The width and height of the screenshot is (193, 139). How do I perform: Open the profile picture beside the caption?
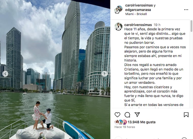pos(118,26)
